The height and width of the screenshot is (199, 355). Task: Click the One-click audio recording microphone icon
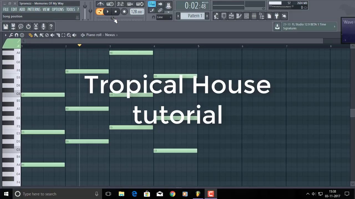click(x=43, y=27)
